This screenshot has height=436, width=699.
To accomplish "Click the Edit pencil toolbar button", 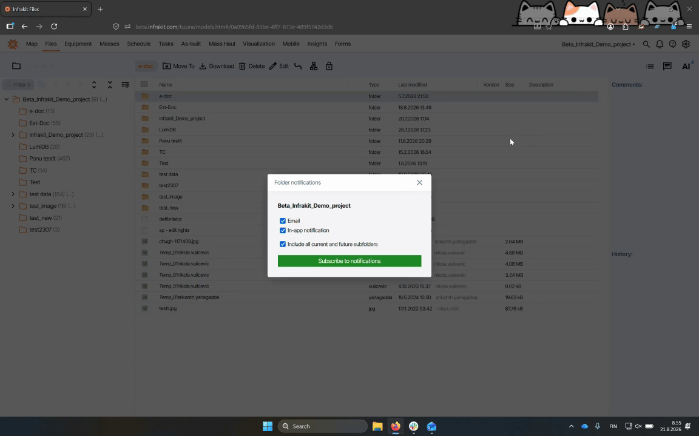I will (279, 66).
